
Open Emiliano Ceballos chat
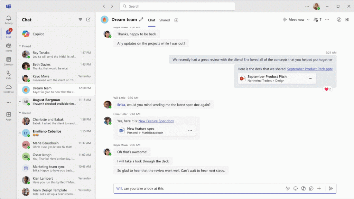[56, 133]
